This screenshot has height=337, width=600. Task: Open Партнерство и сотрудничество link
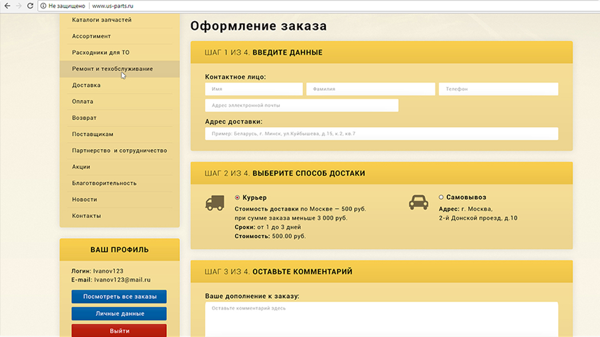pyautogui.click(x=119, y=150)
